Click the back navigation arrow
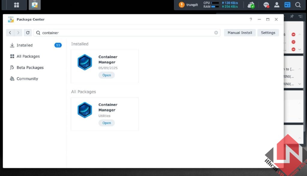 [10, 32]
